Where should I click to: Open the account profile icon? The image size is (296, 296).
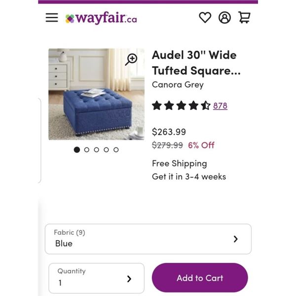(224, 18)
